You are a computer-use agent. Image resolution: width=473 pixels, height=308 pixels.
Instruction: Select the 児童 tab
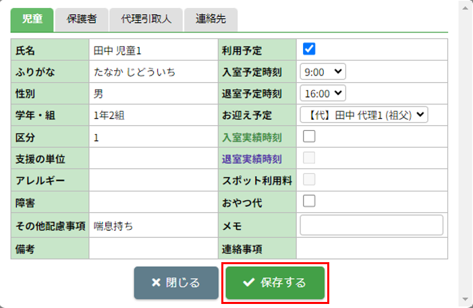click(32, 19)
